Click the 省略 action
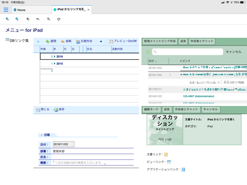Screen dimensions: 247x185 click(66, 41)
